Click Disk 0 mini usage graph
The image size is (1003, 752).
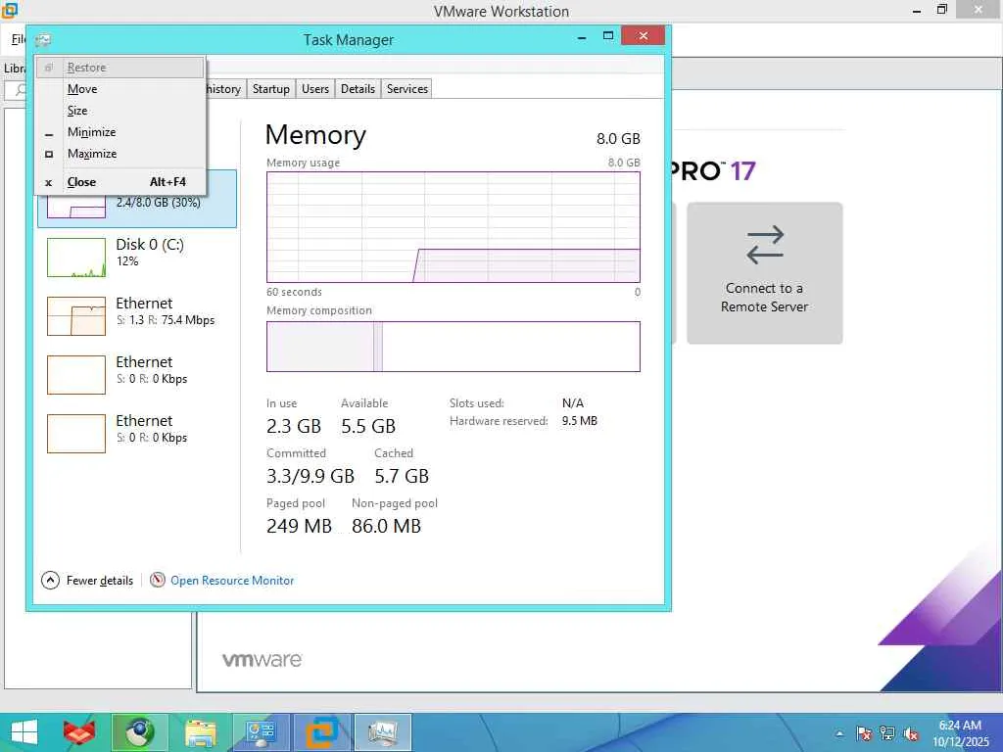(76, 258)
